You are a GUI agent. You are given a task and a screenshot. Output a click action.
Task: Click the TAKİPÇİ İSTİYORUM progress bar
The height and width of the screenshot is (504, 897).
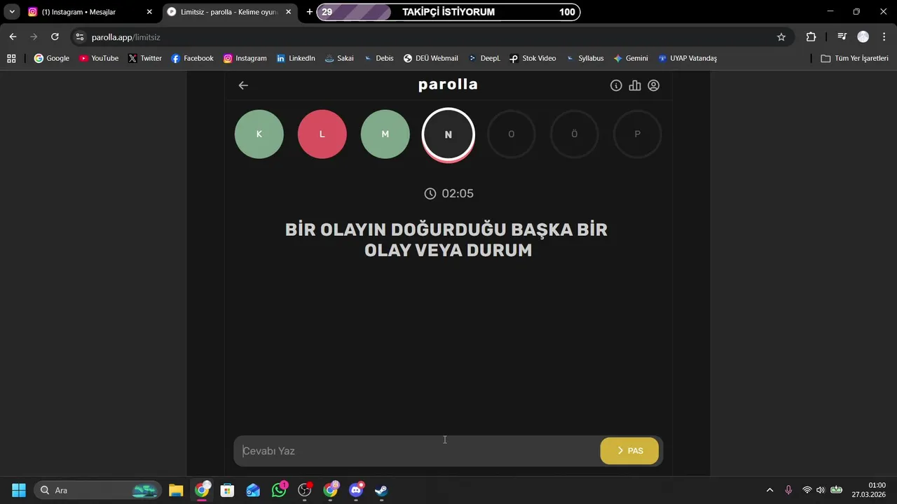click(x=448, y=12)
